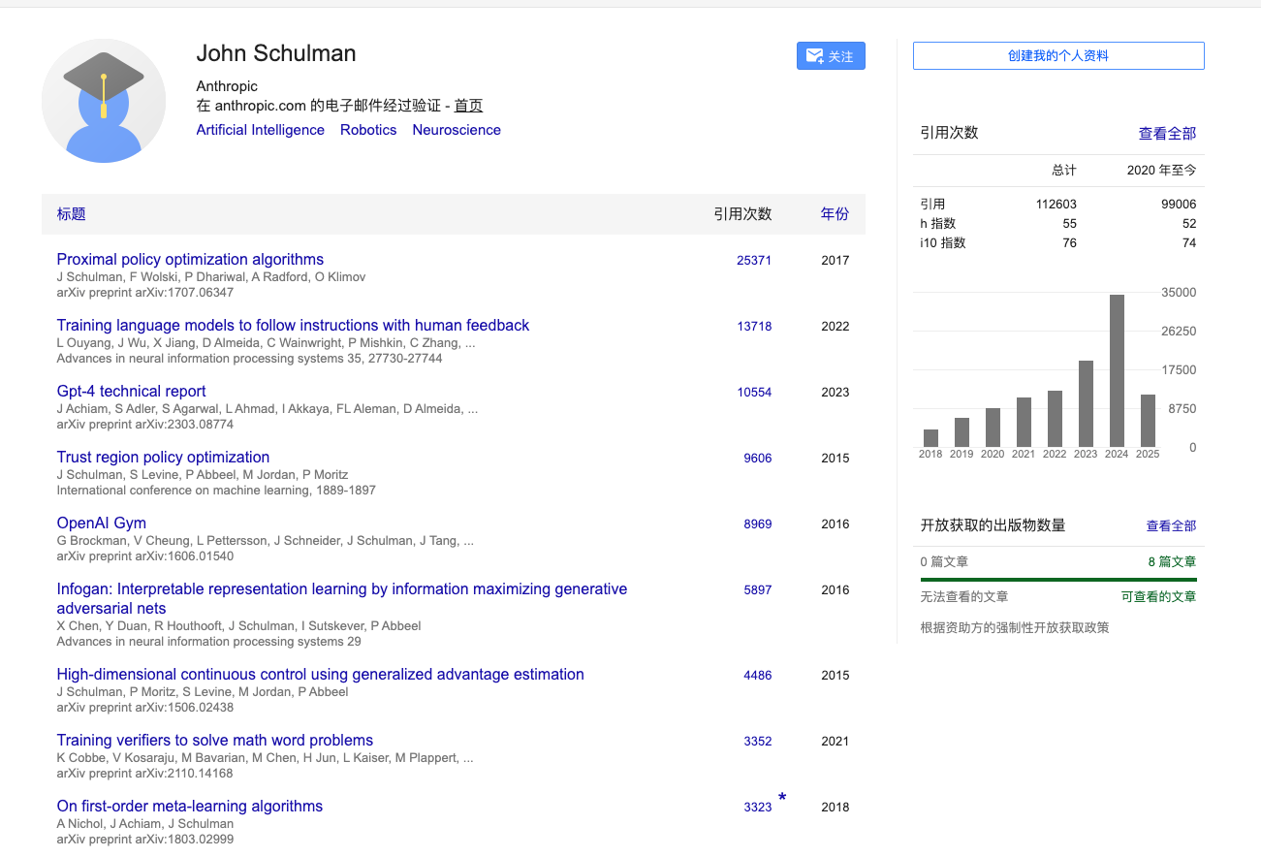1261x857 pixels.
Task: Click the green open-access progress bar
Action: 1058,580
